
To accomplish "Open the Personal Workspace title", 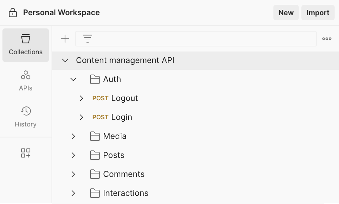I will pos(61,13).
